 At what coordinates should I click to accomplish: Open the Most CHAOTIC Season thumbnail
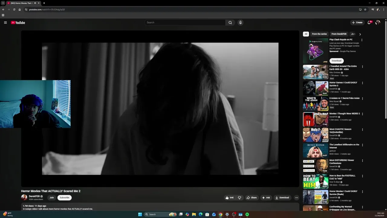[315, 135]
